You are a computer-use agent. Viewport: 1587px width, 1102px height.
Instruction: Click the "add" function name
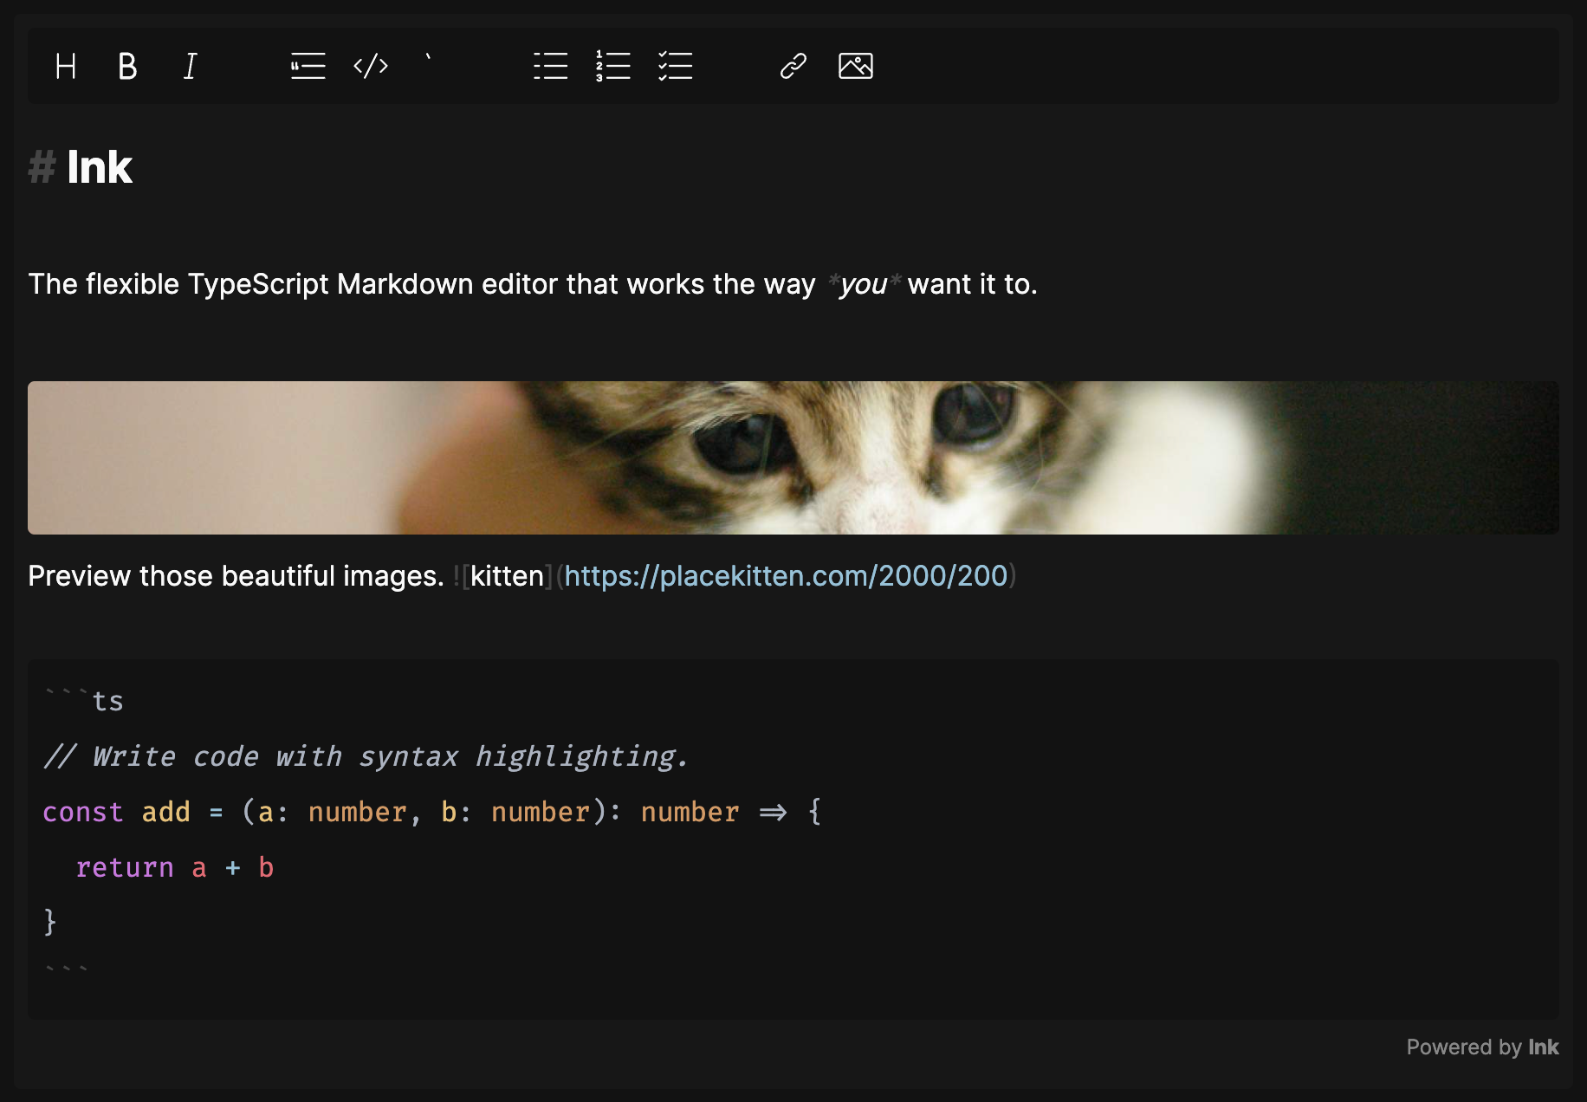(165, 812)
